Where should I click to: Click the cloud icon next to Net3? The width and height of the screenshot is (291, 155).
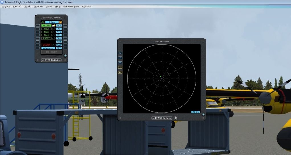click(x=54, y=32)
